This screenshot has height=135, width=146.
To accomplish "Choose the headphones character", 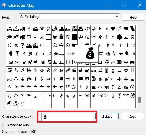I will tap(42, 71).
